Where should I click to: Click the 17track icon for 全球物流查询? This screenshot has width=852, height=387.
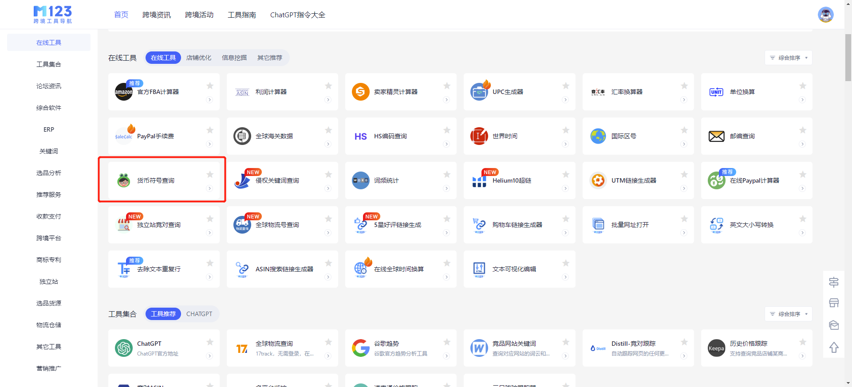(x=242, y=348)
